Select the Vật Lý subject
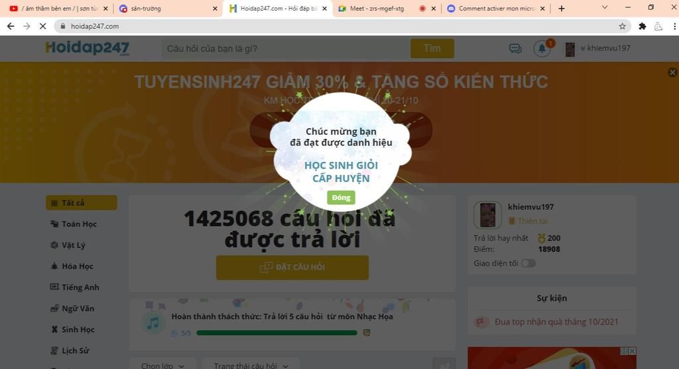This screenshot has height=369, width=679. coord(68,245)
